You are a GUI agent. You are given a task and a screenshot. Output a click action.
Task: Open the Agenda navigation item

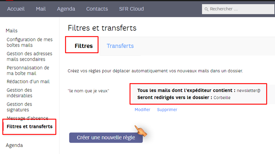point(66,9)
